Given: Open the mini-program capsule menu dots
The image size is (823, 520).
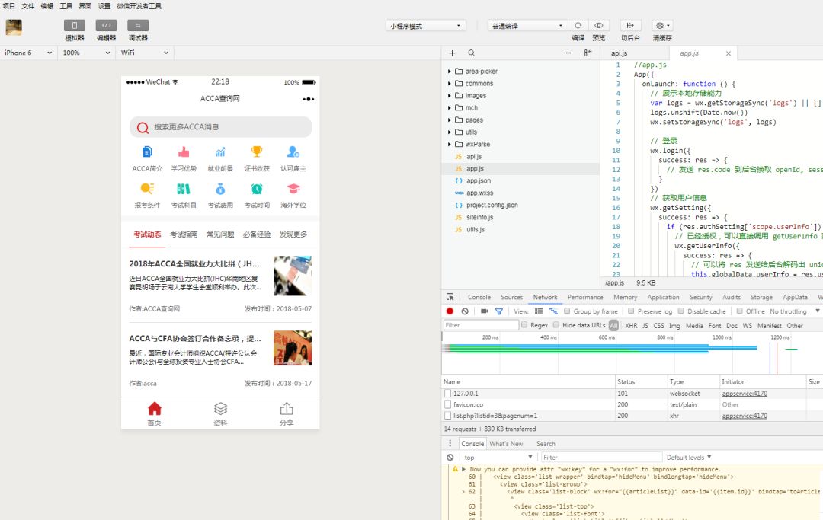Looking at the screenshot, I should click(309, 99).
